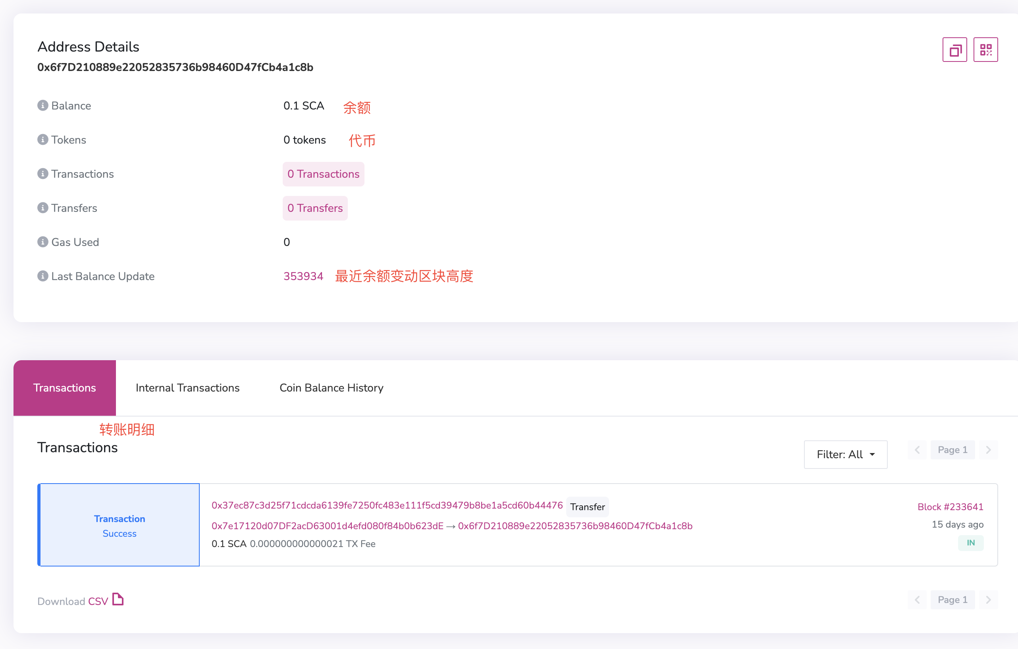Viewport: 1018px width, 649px height.
Task: Select the Transactions tab
Action: 65,388
